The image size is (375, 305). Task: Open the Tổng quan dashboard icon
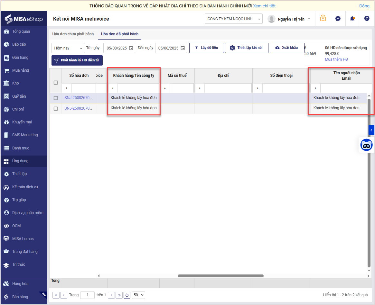point(6,31)
